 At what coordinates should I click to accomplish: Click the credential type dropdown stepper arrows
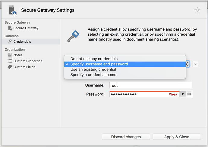point(188,64)
